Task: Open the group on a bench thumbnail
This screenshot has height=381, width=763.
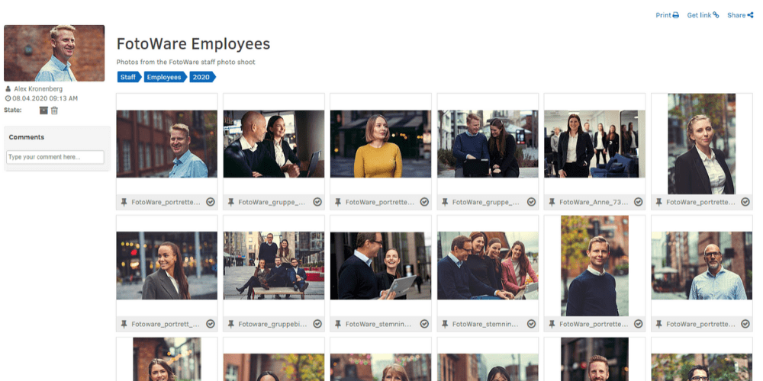Action: 273,266
